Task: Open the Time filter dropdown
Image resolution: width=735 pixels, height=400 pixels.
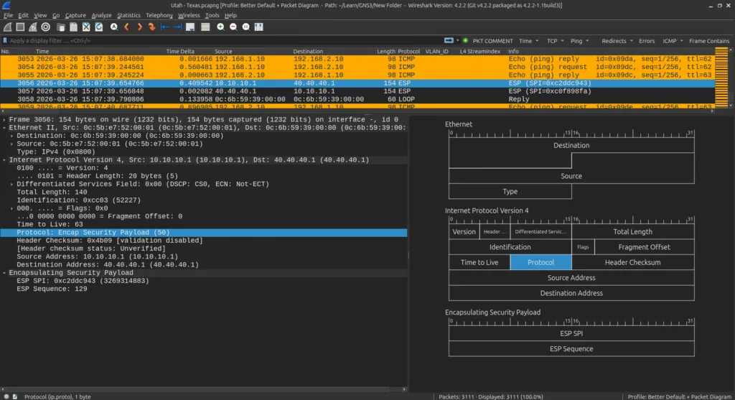Action: point(528,41)
